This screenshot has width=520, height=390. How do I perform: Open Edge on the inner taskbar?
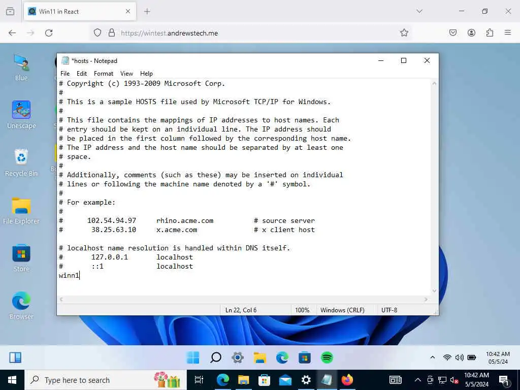click(282, 357)
